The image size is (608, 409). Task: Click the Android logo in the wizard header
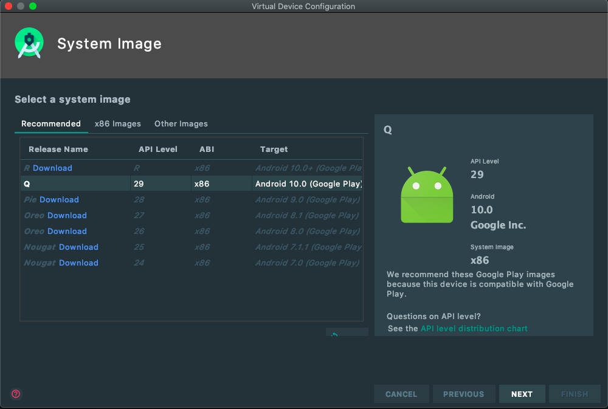(x=29, y=43)
